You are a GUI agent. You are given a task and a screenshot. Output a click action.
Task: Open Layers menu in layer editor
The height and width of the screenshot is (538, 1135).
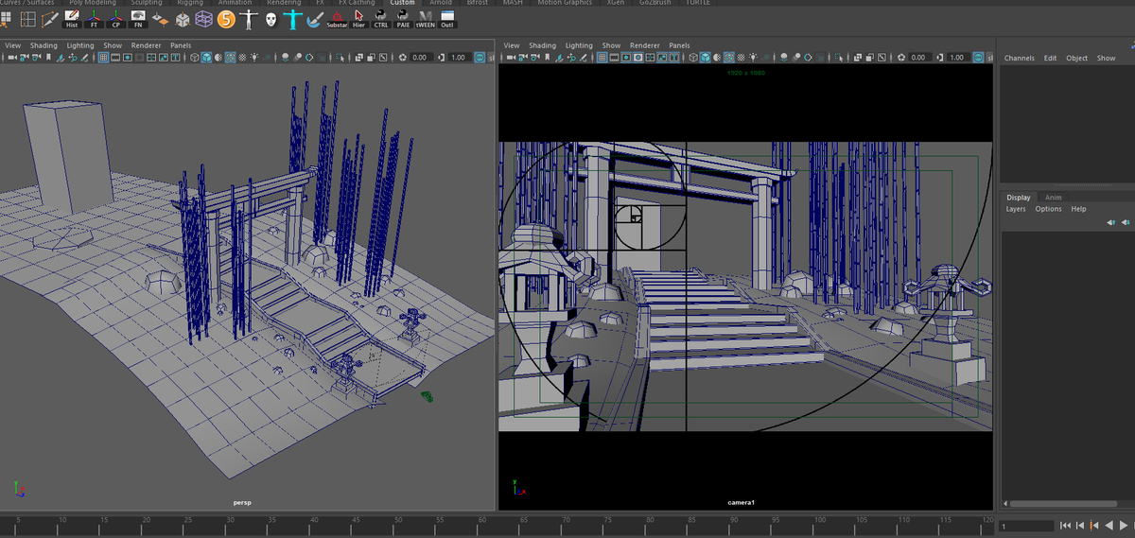1016,209
